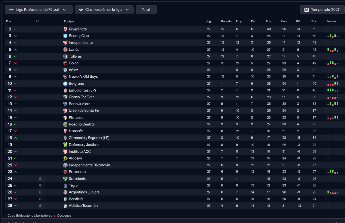Select the Rosario Central team badge
Image resolution: width=345 pixels, height=223 pixels.
coord(65,124)
